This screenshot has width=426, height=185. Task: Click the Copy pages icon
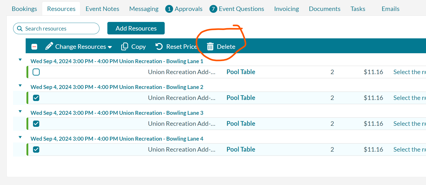point(125,46)
